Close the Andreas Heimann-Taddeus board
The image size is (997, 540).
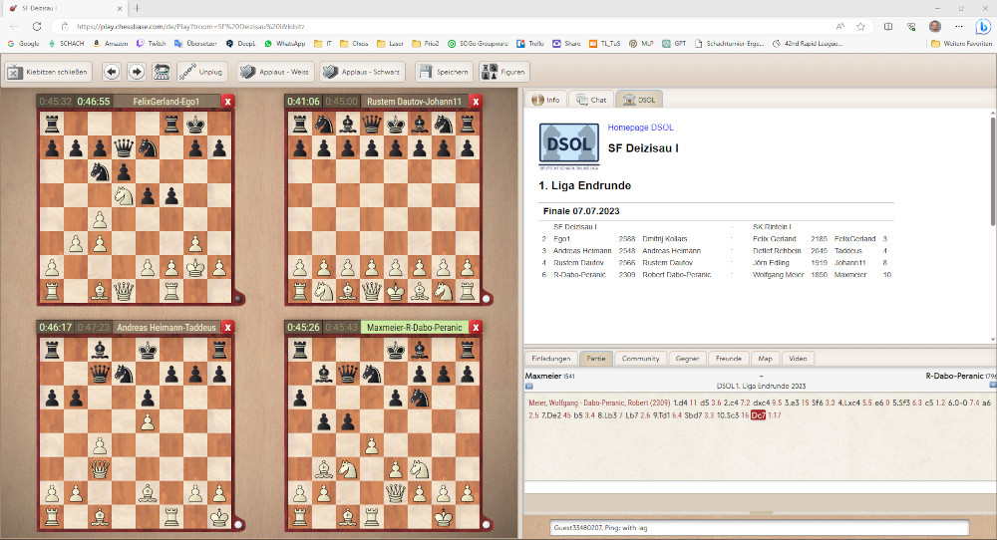point(227,327)
